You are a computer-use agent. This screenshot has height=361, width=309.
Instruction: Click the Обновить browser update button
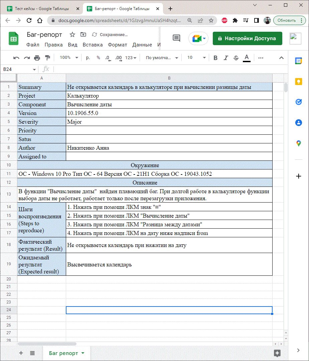click(x=289, y=20)
